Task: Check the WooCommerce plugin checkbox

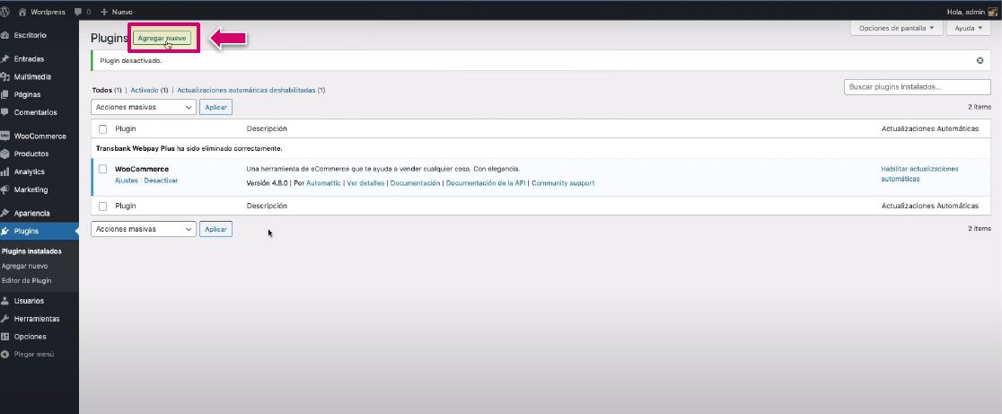Action: (103, 170)
